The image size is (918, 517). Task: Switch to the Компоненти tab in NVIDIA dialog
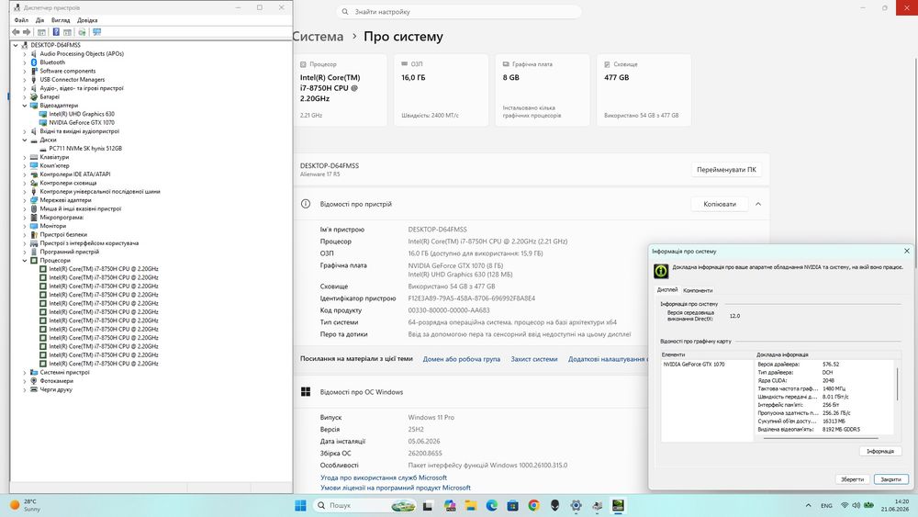click(698, 290)
